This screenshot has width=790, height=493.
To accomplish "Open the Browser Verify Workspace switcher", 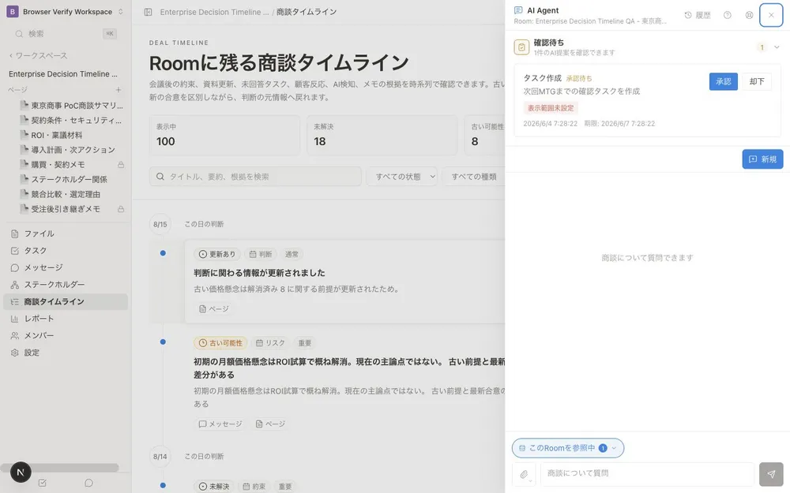I will pyautogui.click(x=65, y=12).
